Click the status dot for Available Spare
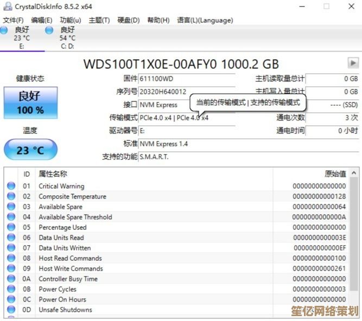Viewport: 362px width, 321px height. point(11,207)
